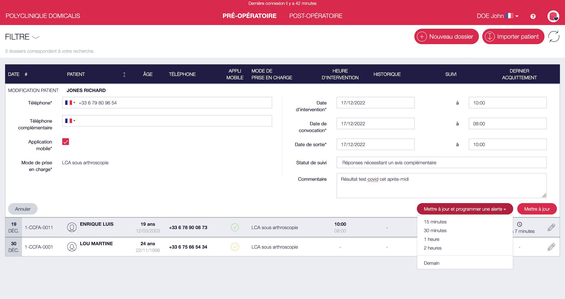Click the edit pencil for Lou Martine
The height and width of the screenshot is (299, 565).
click(x=551, y=247)
